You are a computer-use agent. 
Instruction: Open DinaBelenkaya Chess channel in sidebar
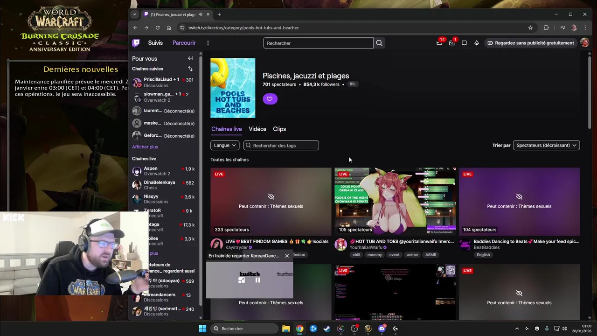163,185
